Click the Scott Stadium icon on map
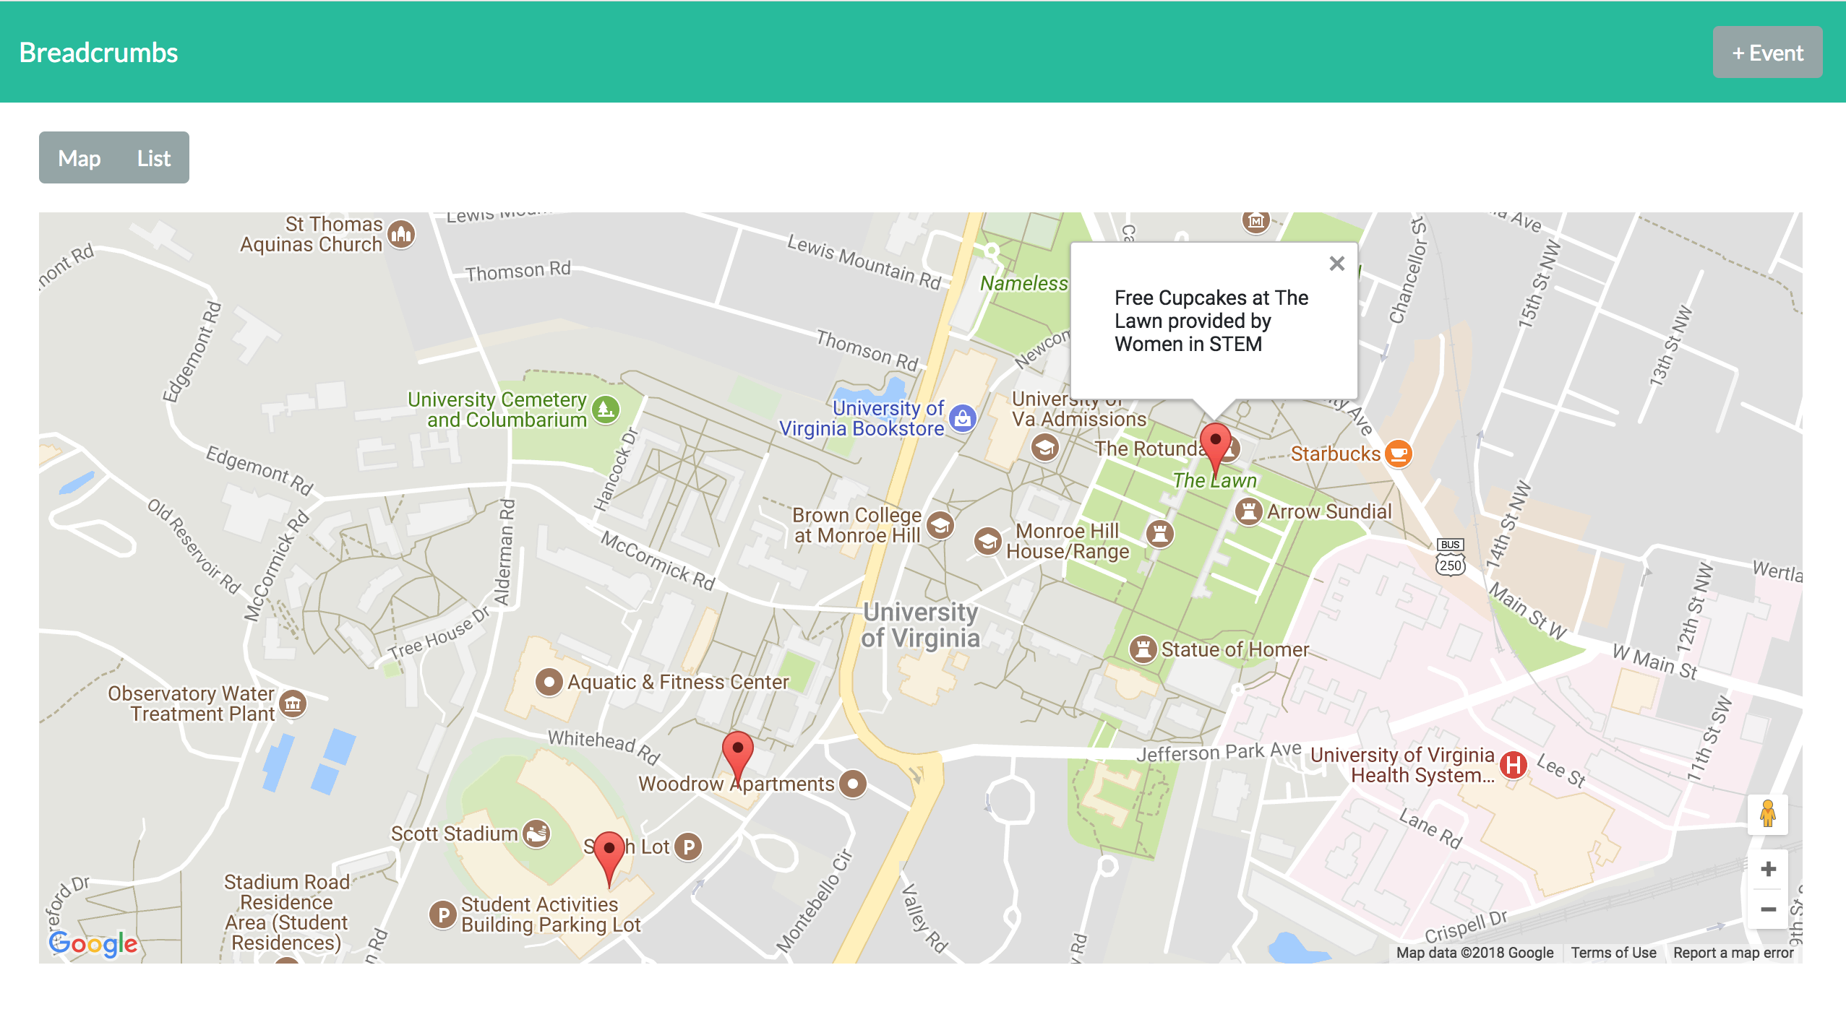 point(536,834)
